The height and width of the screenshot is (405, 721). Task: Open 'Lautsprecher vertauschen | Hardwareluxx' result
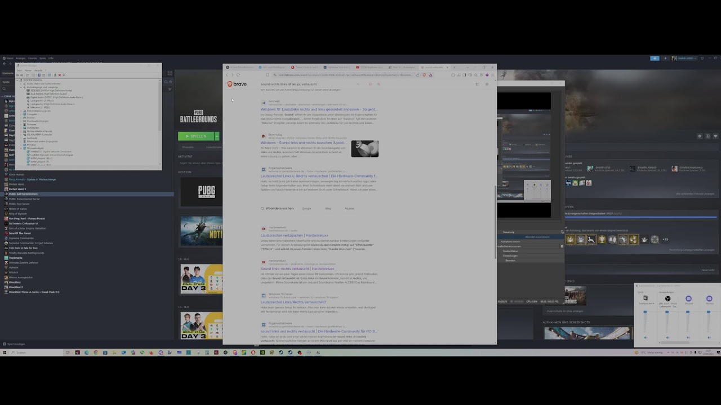tap(294, 235)
